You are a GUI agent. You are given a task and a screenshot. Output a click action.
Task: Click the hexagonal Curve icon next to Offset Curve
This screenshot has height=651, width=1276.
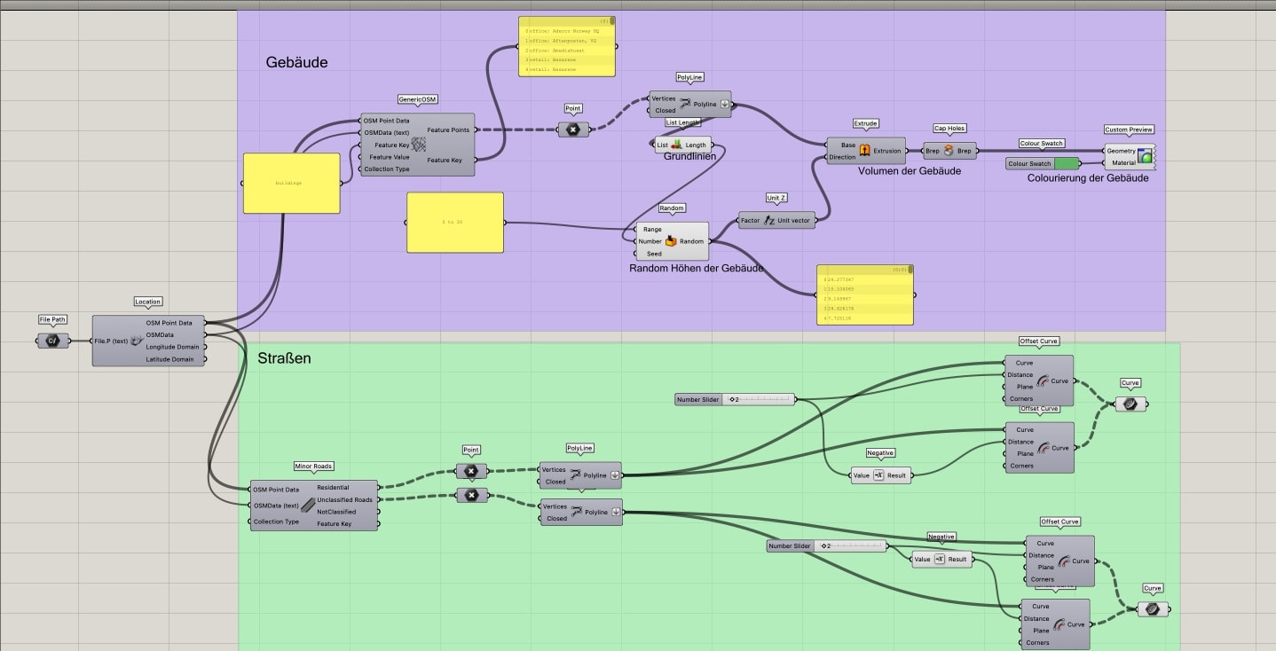(x=1130, y=404)
